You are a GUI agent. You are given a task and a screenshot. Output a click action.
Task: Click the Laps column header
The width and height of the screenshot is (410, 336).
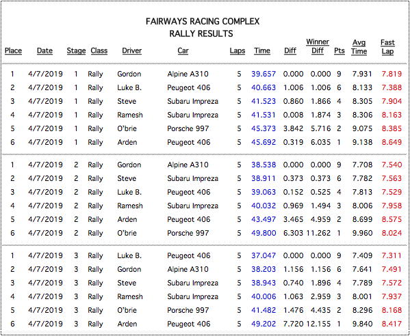point(238,51)
